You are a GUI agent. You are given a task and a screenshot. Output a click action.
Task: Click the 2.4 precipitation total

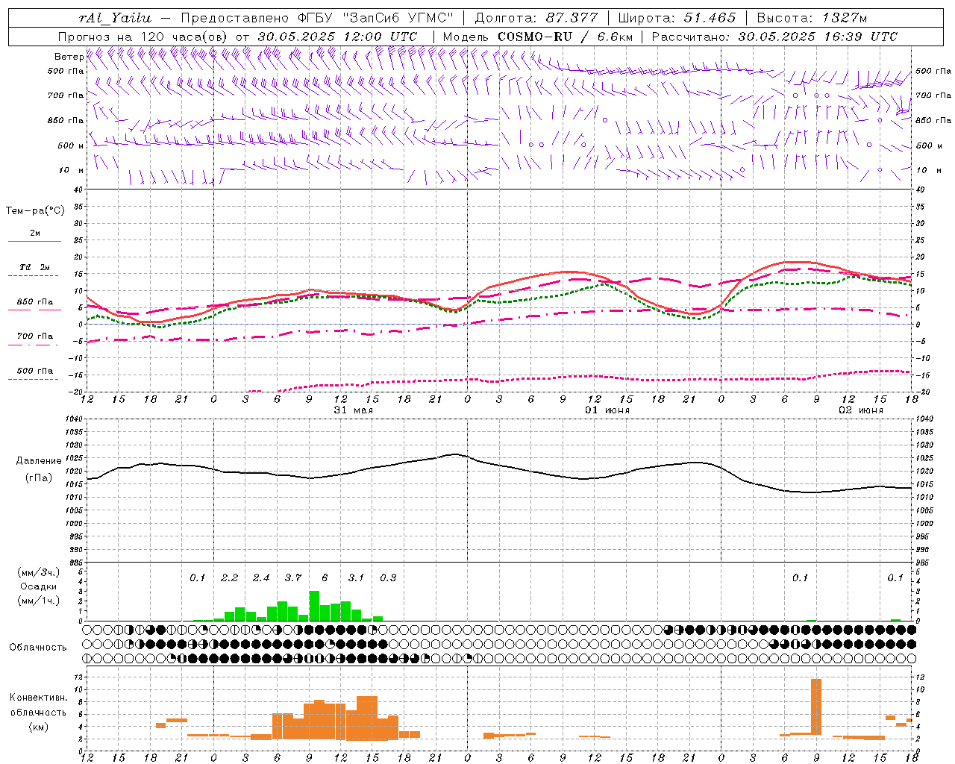(x=261, y=577)
